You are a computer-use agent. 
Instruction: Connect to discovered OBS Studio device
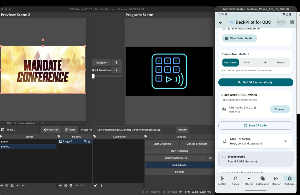coord(280,109)
